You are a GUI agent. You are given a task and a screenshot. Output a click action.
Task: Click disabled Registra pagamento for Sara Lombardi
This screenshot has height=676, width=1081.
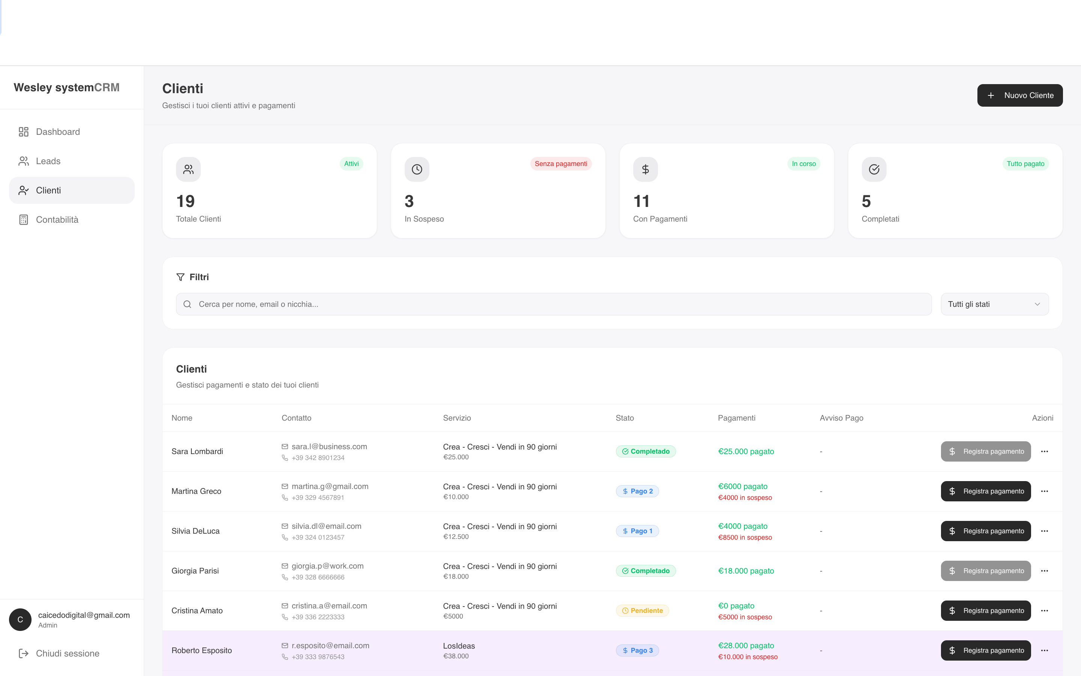[986, 451]
